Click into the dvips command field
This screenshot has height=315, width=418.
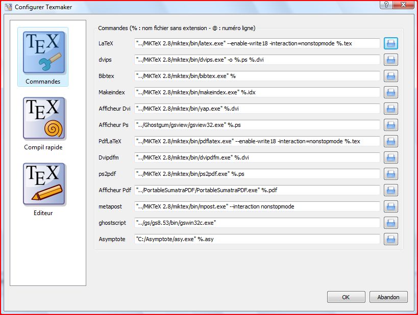point(257,60)
